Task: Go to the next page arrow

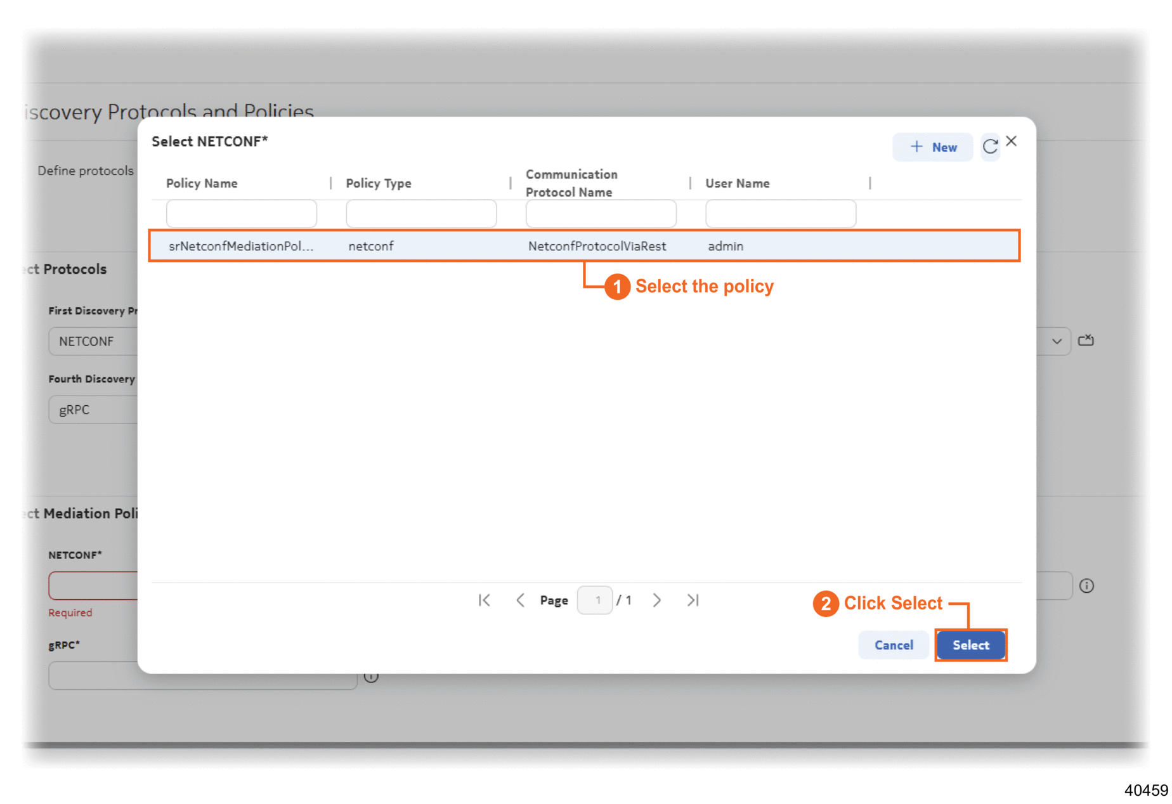Action: click(x=657, y=600)
